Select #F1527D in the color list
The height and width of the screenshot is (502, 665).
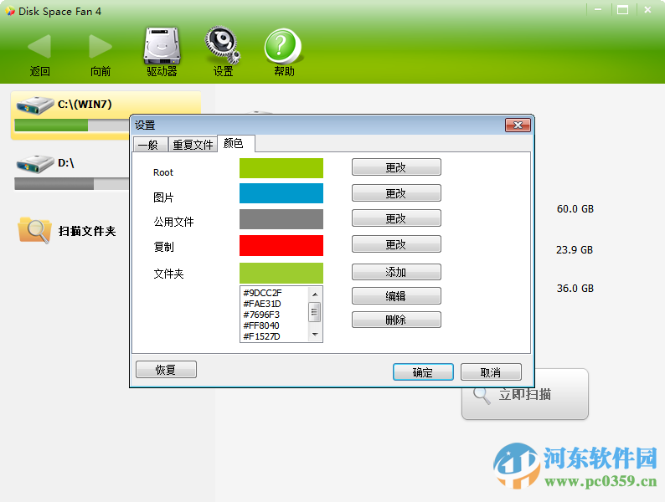click(x=261, y=336)
